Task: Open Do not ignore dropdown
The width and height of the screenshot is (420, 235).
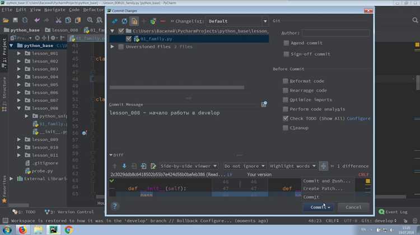Action: (x=245, y=166)
